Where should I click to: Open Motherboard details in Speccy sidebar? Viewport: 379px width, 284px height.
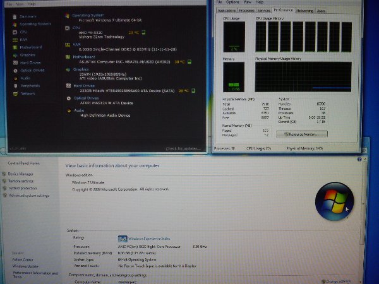click(31, 47)
